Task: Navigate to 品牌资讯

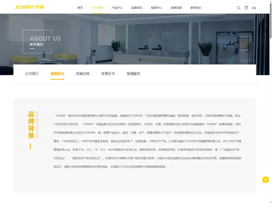Action: (x=137, y=7)
